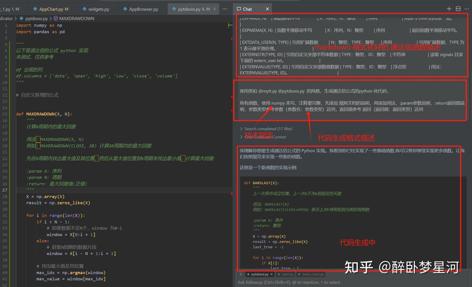Open a new chat with the plus icon

point(449,9)
